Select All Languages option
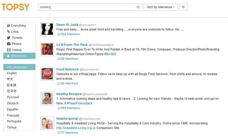 click(x=20, y=67)
